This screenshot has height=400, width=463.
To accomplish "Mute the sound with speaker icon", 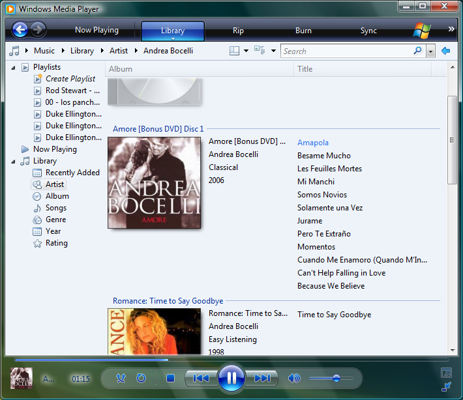I will 294,378.
